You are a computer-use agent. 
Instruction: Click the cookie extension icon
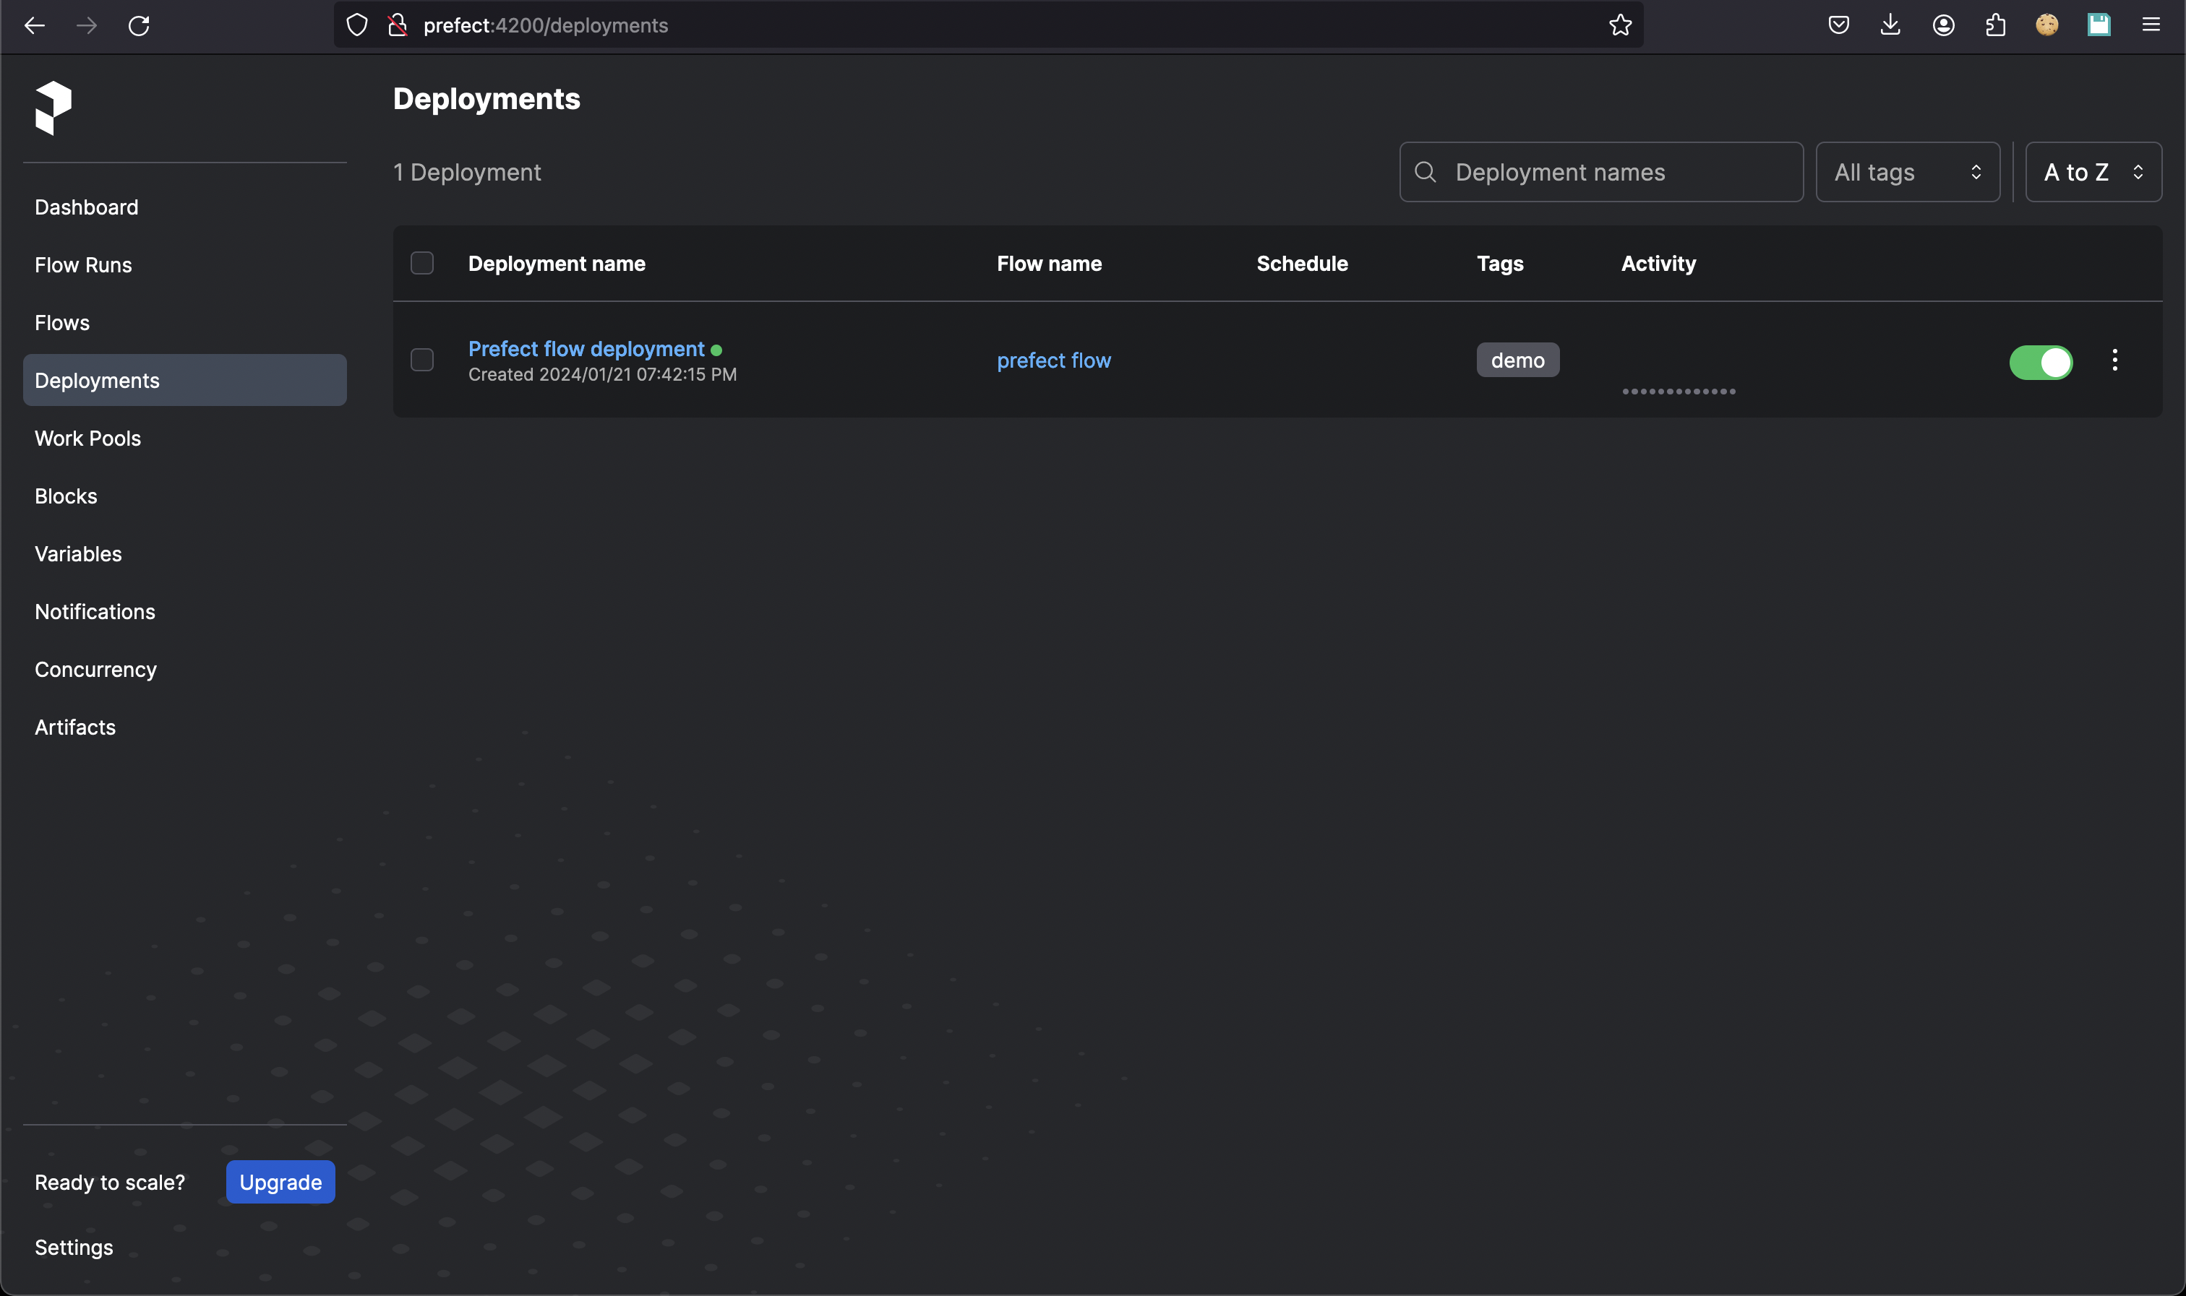[2047, 25]
